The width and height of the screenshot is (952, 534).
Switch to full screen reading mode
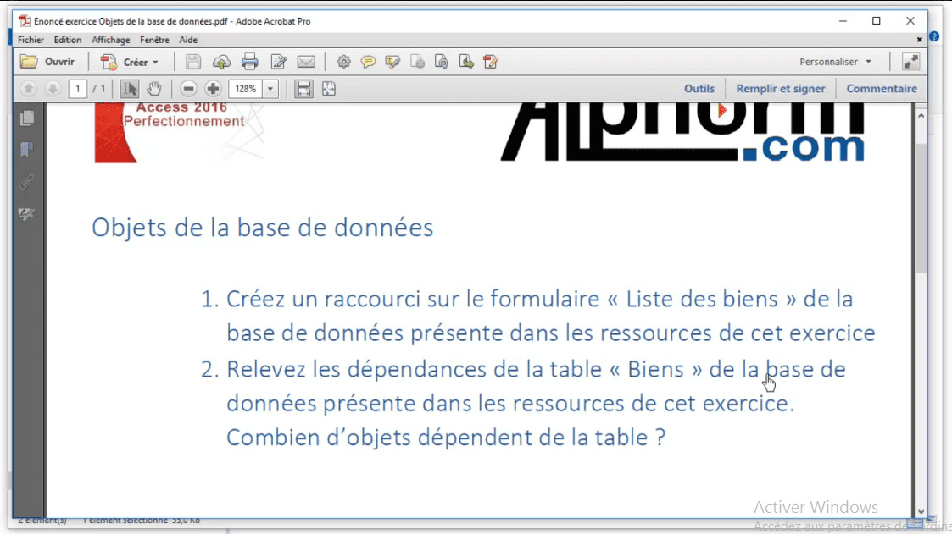[910, 61]
